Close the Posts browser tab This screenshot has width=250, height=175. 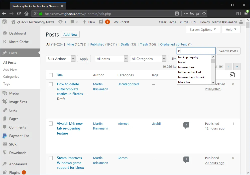[x=62, y=6]
